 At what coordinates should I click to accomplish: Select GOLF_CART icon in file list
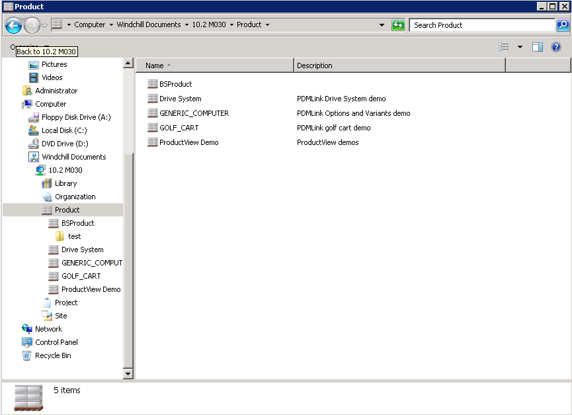[x=153, y=128]
